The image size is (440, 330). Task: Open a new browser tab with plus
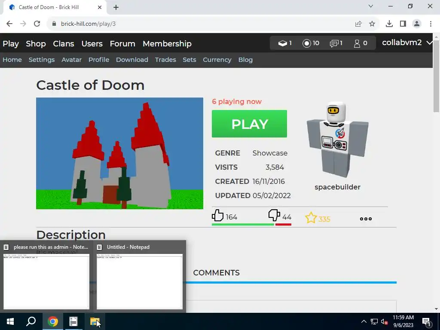(x=116, y=7)
